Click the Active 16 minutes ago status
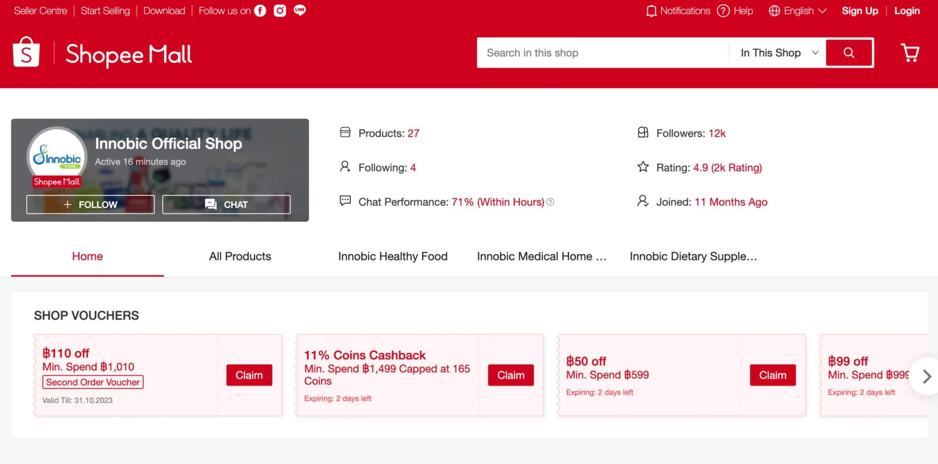Screen dimensions: 938x464 pyautogui.click(x=141, y=162)
